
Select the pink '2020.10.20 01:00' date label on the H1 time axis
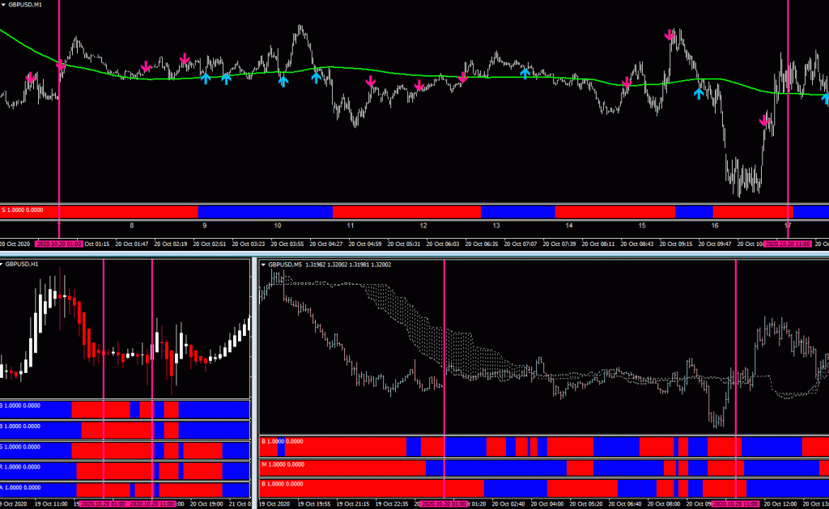pyautogui.click(x=104, y=504)
